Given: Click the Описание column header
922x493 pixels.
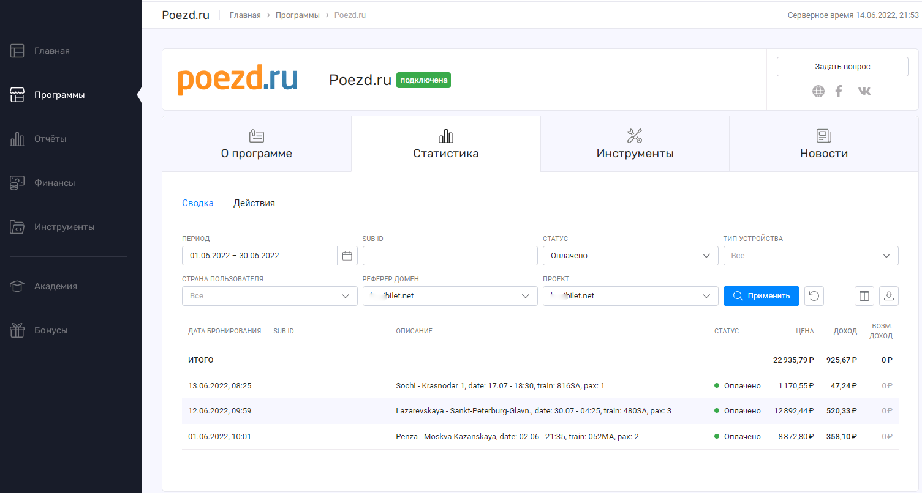Looking at the screenshot, I should point(414,331).
